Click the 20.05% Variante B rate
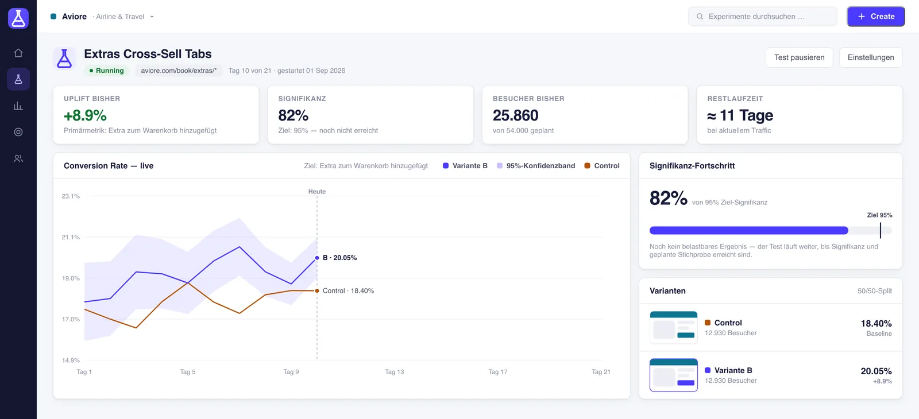 (876, 371)
